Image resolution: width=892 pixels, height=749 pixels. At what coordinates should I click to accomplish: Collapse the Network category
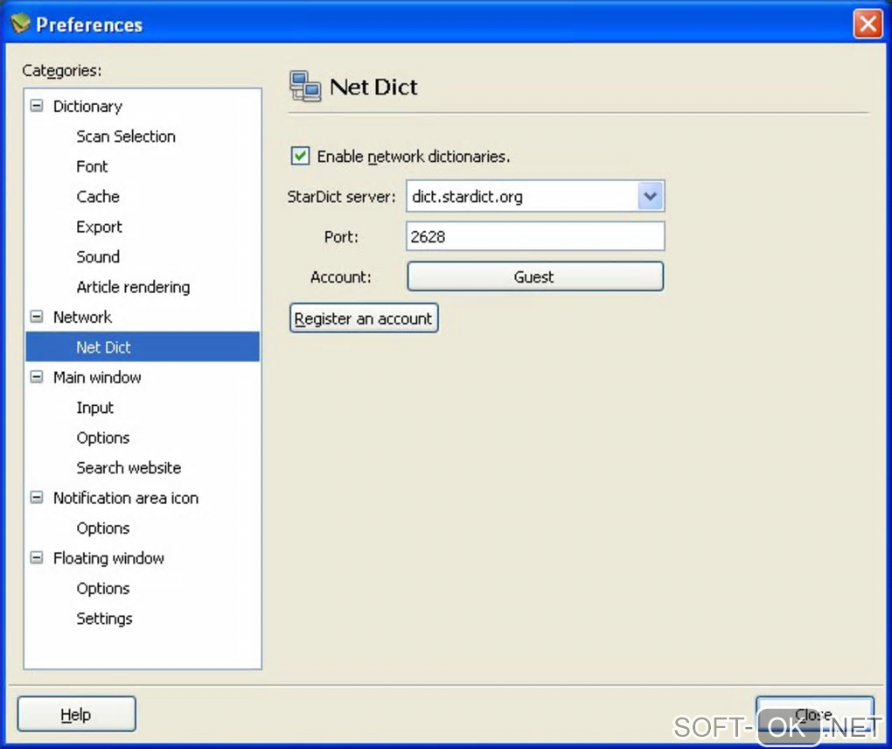(x=37, y=317)
